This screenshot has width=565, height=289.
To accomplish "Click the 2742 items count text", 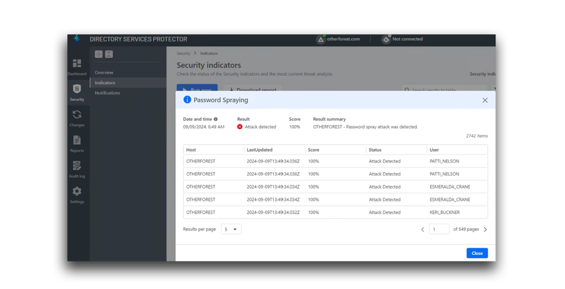I will click(477, 136).
